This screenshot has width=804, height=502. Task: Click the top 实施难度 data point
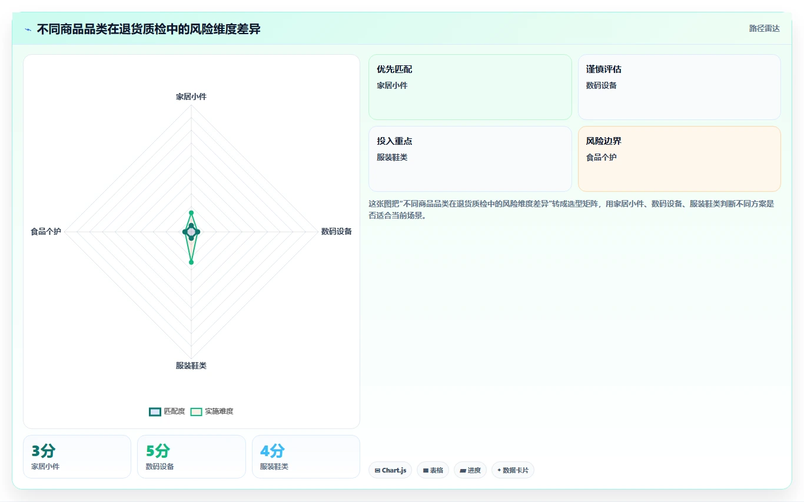191,212
